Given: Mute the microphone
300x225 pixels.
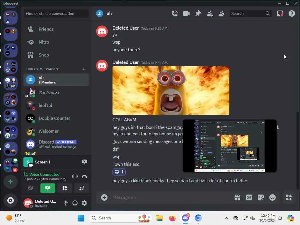Looking at the screenshot, I should 65,203.
